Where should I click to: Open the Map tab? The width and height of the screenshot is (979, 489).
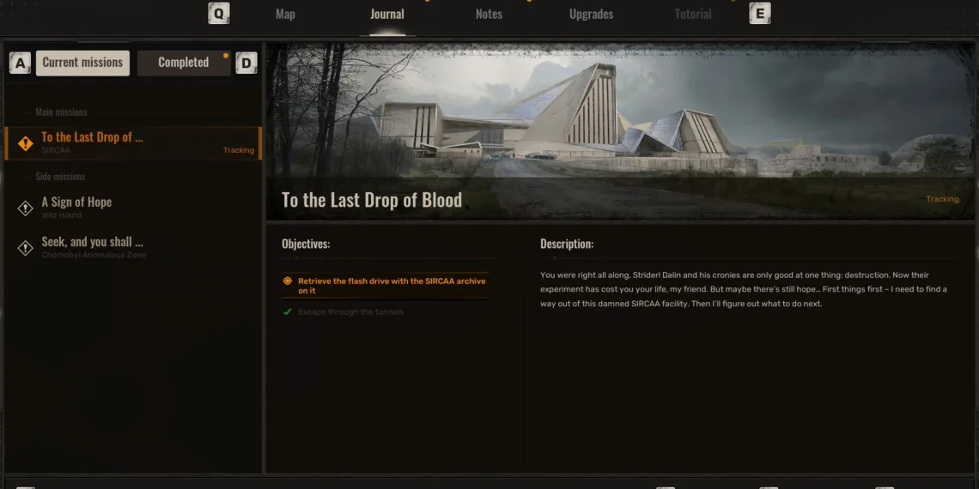pos(285,15)
